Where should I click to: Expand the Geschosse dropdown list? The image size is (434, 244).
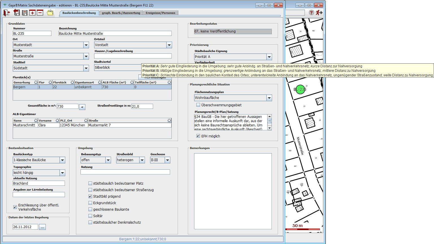coord(168,160)
